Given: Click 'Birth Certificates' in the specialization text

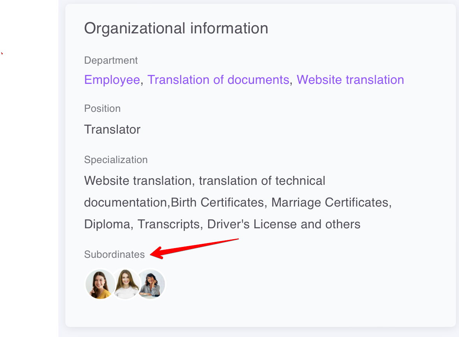Looking at the screenshot, I should click(x=217, y=202).
